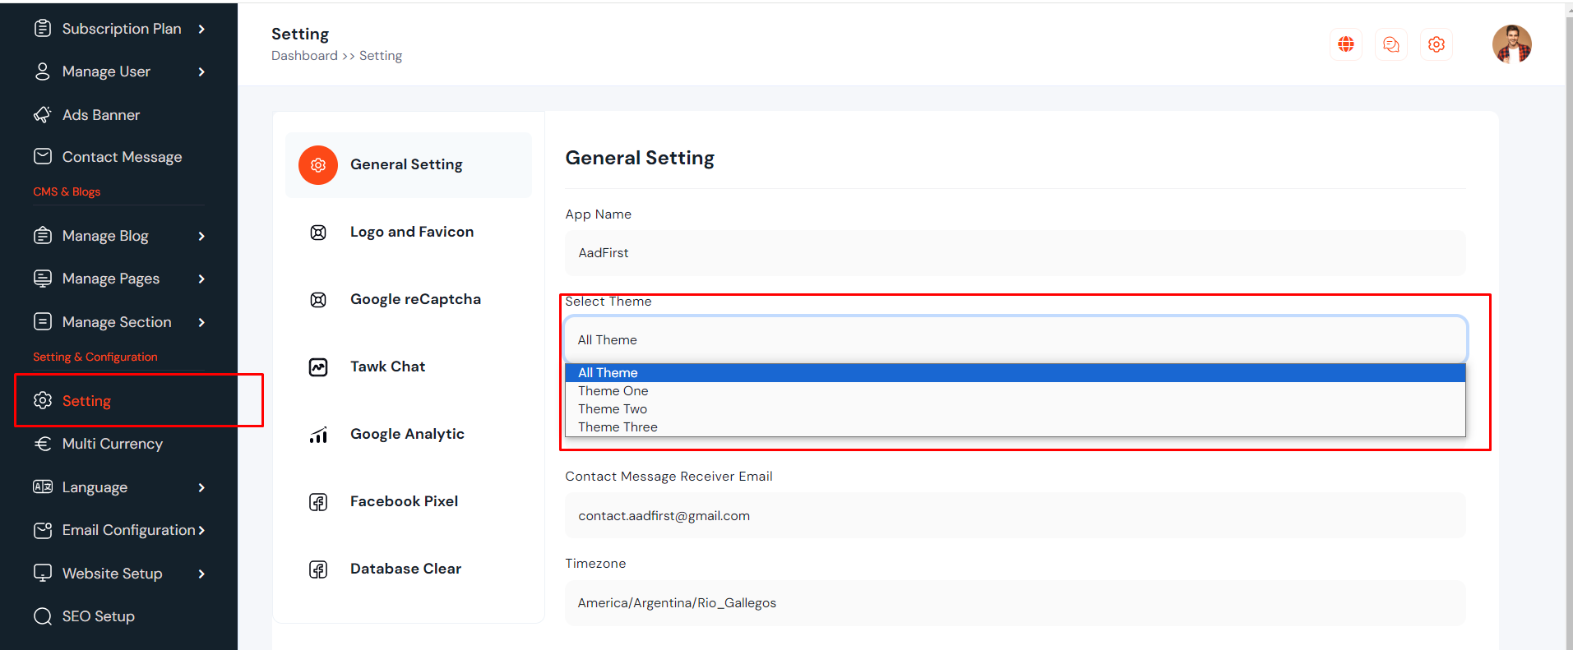Screen dimensions: 1573x650
Task: Open the chat messages icon in header
Action: [x=1390, y=44]
